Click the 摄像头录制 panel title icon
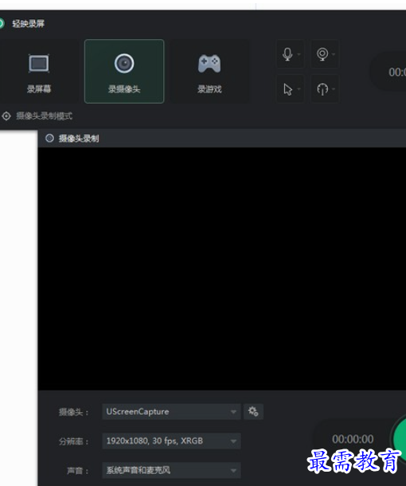The height and width of the screenshot is (486, 406). coord(49,139)
